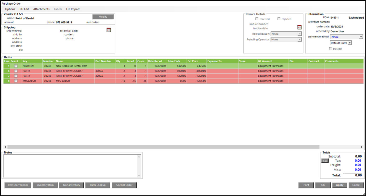The height and width of the screenshot is (196, 366).
Task: Open the Reject Reason dropdown
Action: [x=299, y=34]
